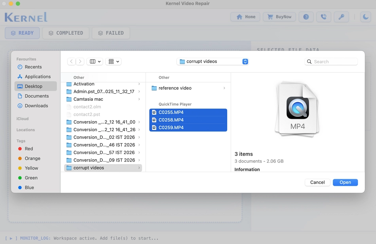Select the Camtasia mac folder
This screenshot has width=376, height=244.
tap(103, 99)
